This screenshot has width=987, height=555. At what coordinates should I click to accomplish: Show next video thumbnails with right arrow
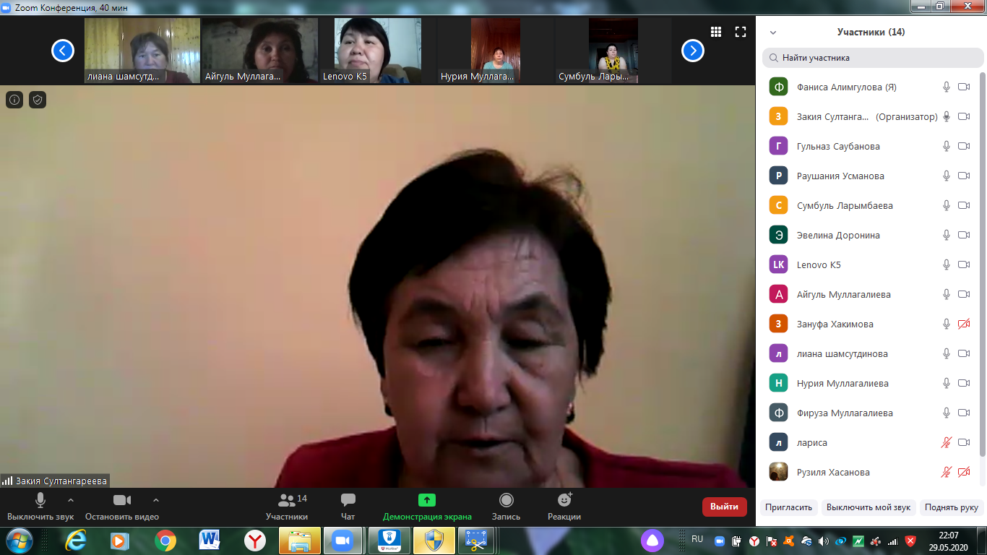pos(693,51)
